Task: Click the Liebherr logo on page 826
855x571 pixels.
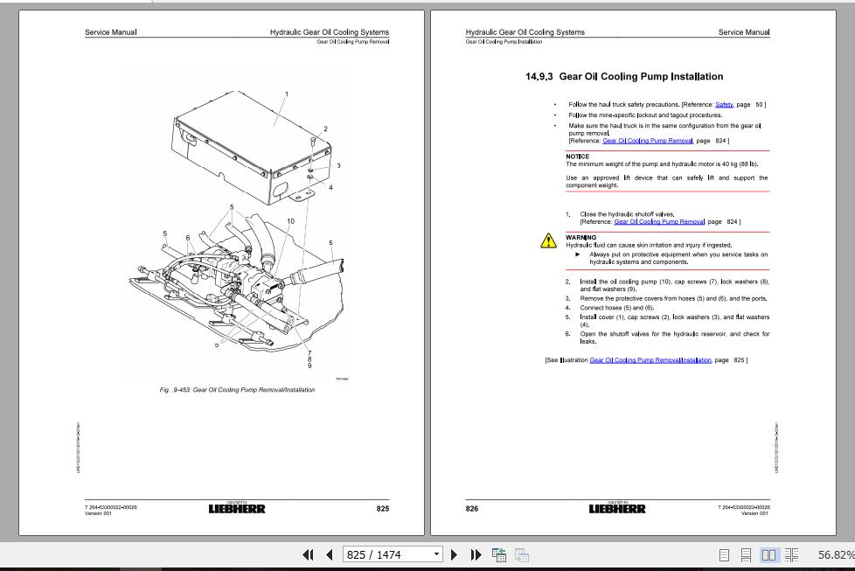Action: (616, 508)
